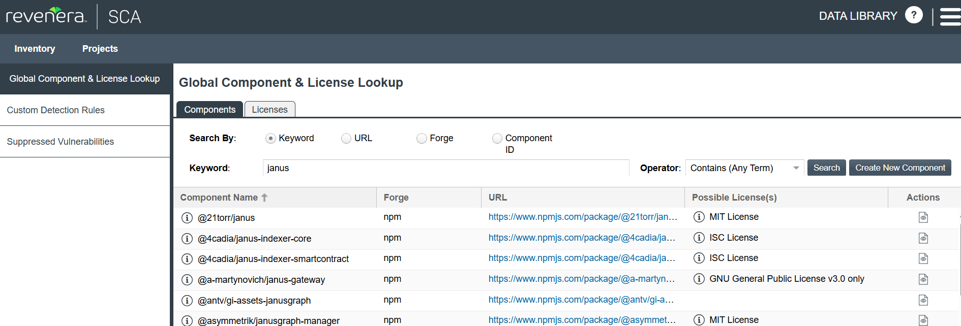
Task: Click the Search button
Action: [x=826, y=168]
